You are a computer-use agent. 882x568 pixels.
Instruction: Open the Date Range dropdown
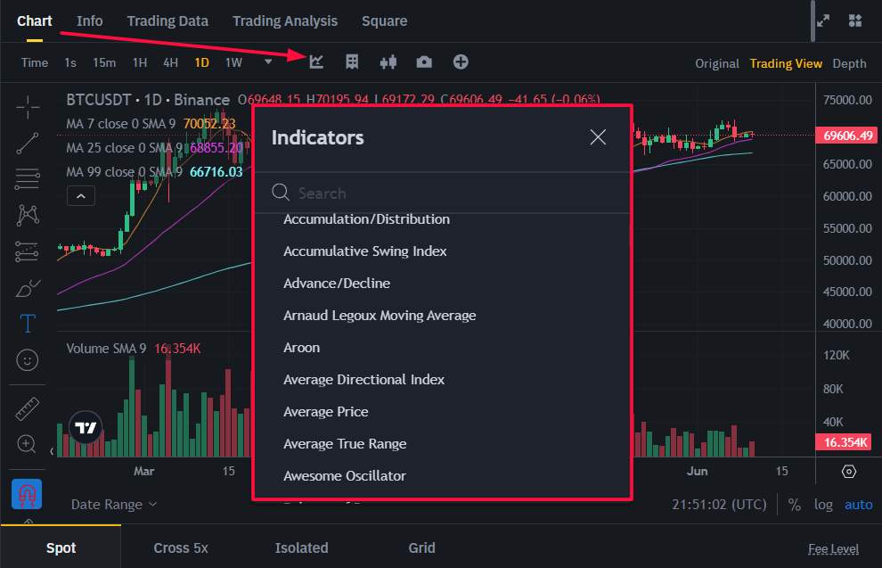[114, 505]
